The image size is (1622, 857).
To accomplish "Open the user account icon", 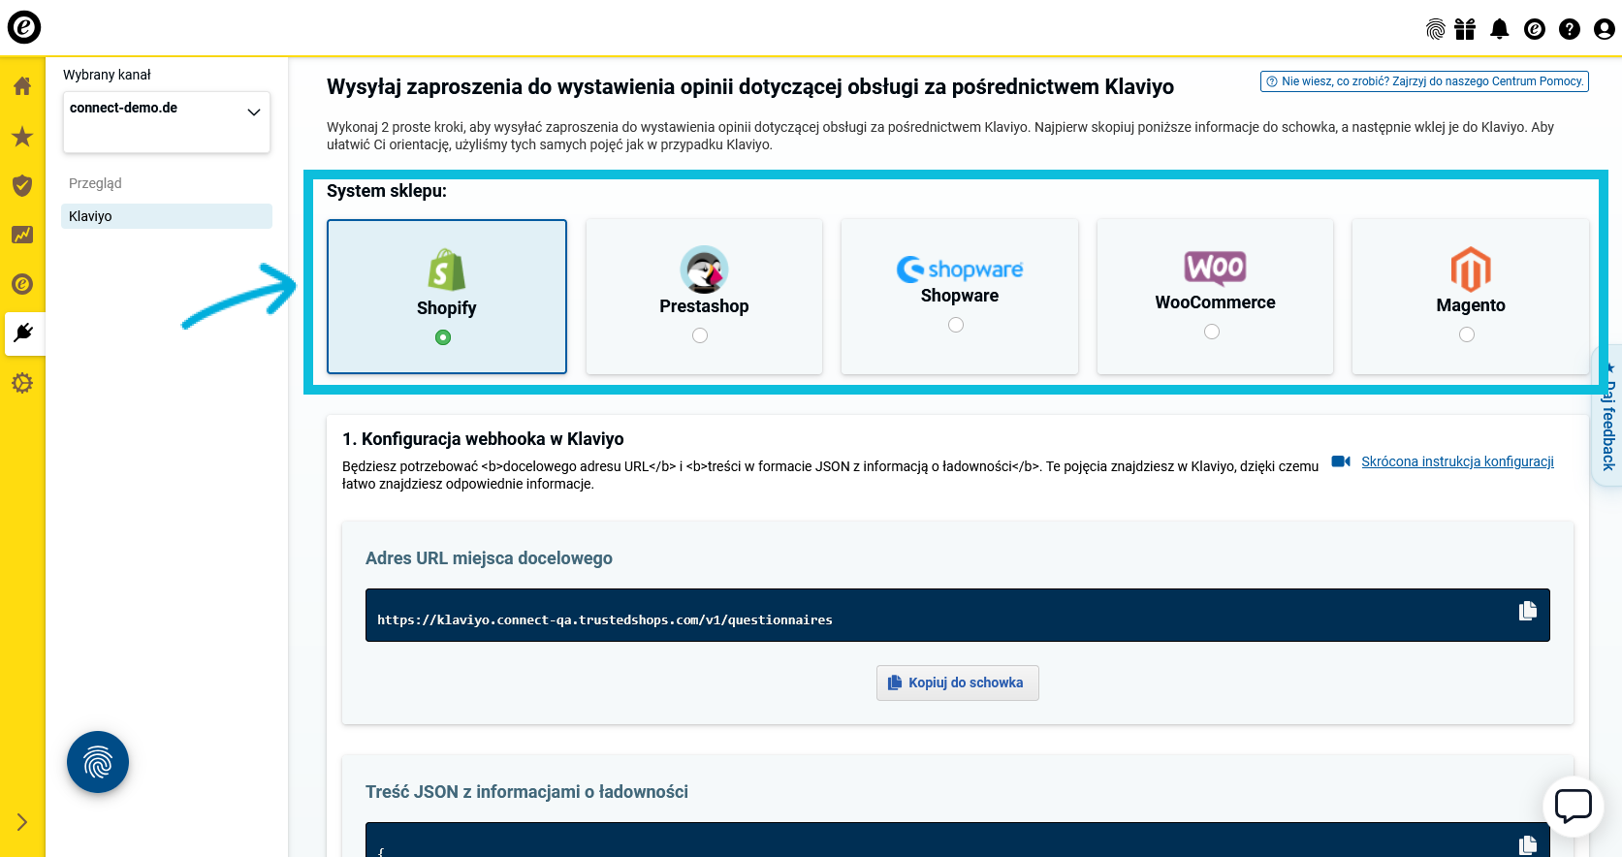I will tap(1605, 29).
